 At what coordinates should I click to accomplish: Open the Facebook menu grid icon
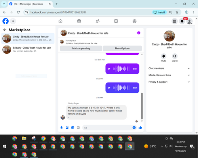[x=175, y=21]
